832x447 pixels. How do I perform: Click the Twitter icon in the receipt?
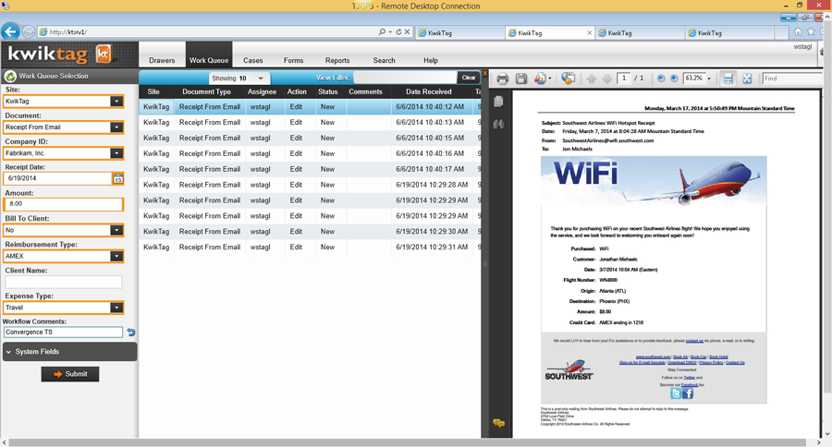[x=676, y=393]
